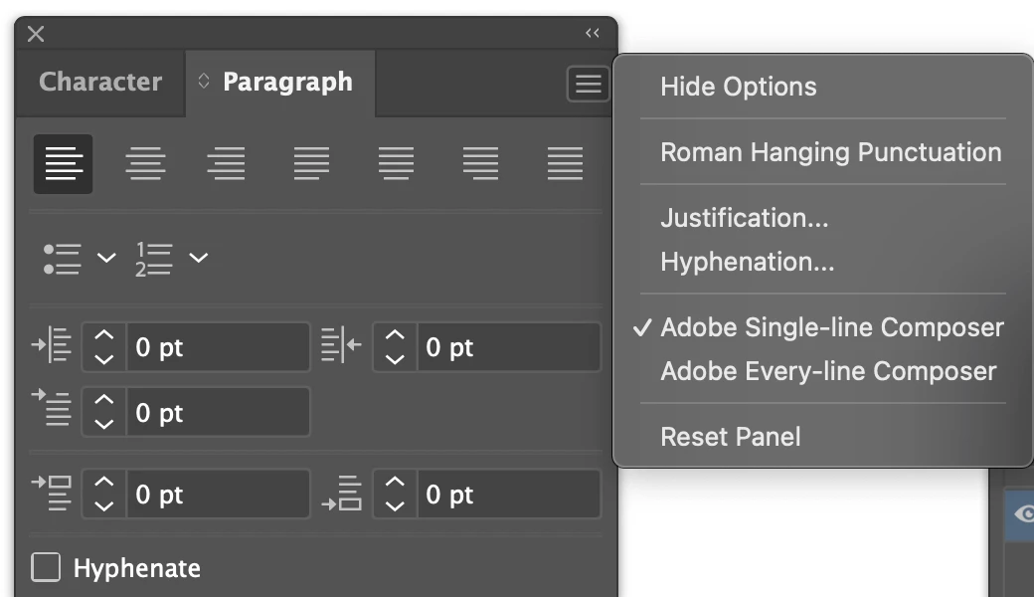Apply bulleted list icon
Screen dimensions: 1034x597
62,258
